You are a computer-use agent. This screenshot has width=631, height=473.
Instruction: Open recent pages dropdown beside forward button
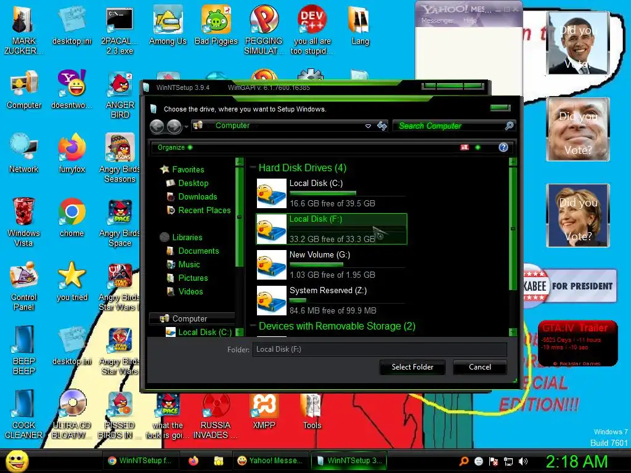coord(186,127)
